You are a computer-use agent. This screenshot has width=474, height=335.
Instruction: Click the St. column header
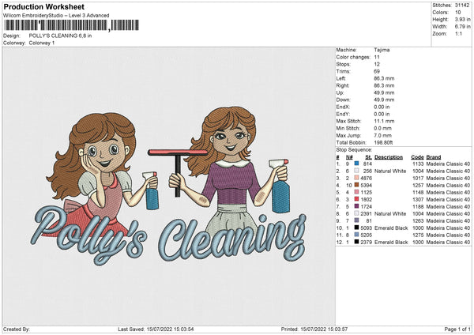tap(368, 157)
